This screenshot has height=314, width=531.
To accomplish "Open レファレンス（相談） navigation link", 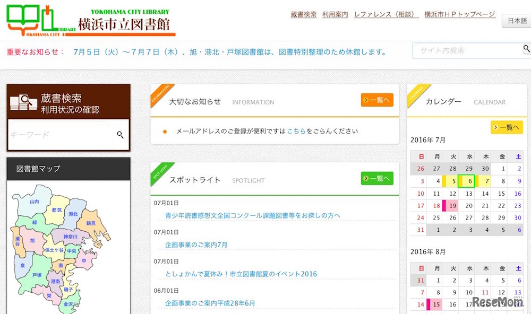I will pos(386,14).
